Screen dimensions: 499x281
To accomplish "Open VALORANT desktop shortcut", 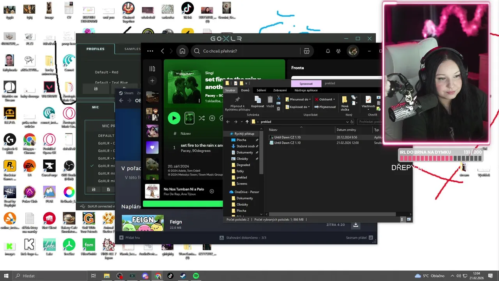I will tap(49, 90).
